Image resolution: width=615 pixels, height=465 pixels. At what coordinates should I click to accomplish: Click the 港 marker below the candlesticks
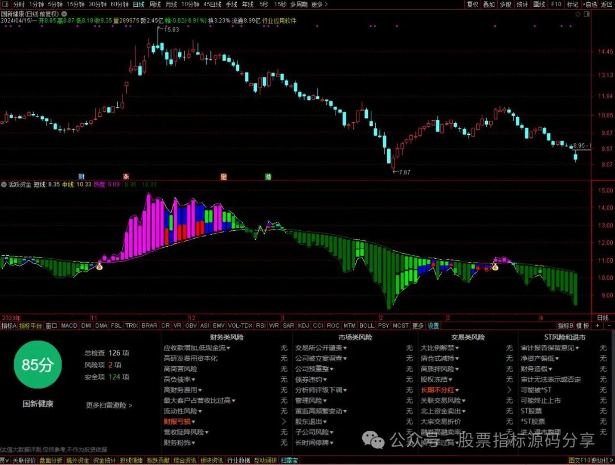point(268,177)
